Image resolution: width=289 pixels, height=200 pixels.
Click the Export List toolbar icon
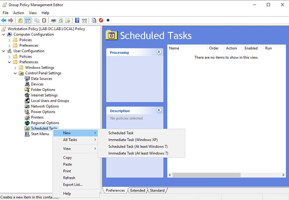67,20
